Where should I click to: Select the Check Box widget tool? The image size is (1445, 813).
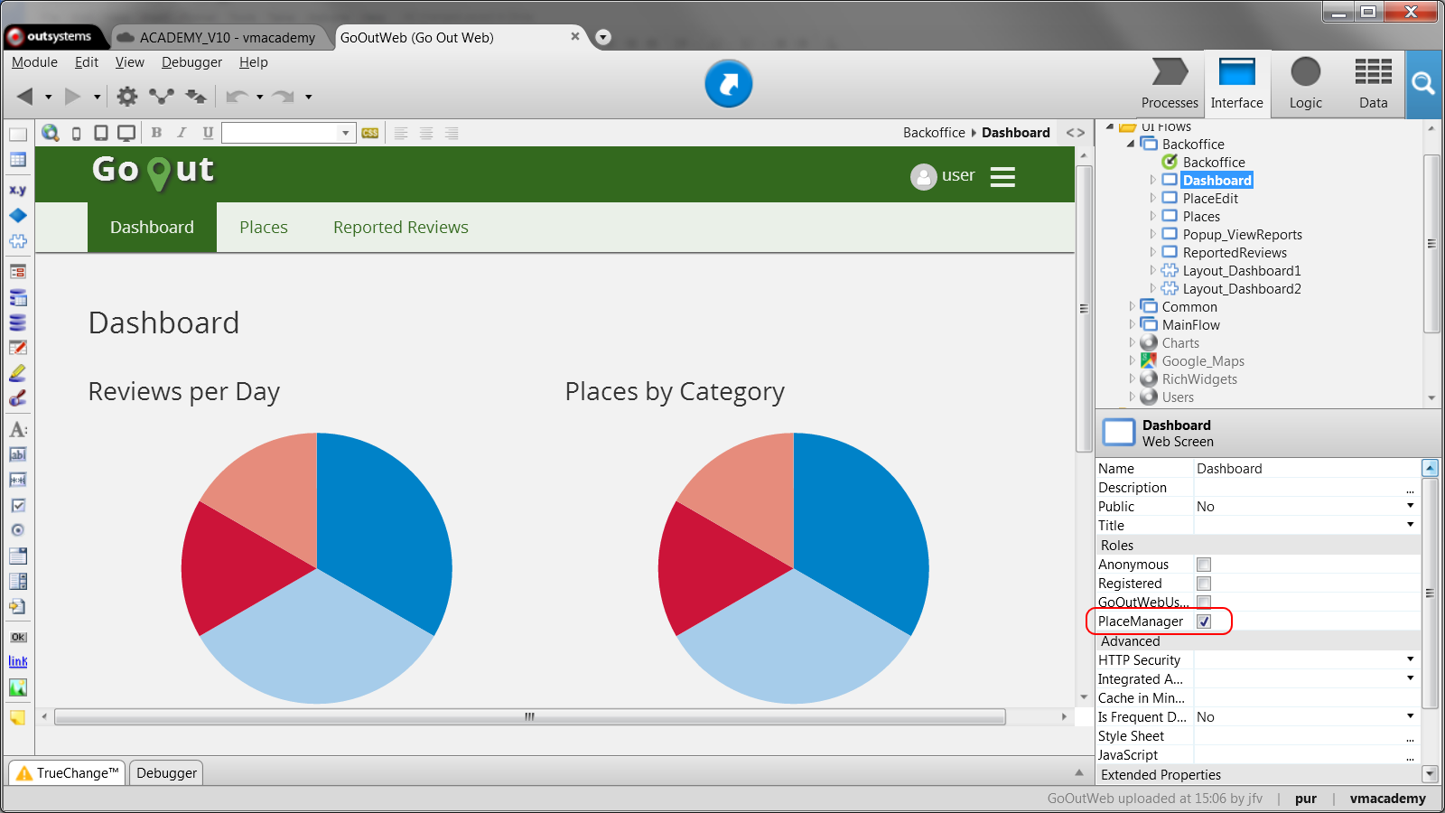pos(18,505)
